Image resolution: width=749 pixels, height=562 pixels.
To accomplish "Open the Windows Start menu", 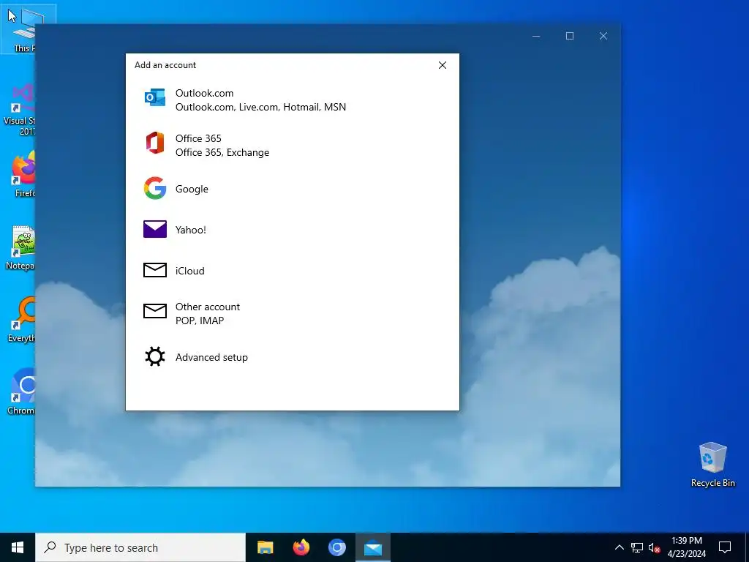I will pos(18,547).
